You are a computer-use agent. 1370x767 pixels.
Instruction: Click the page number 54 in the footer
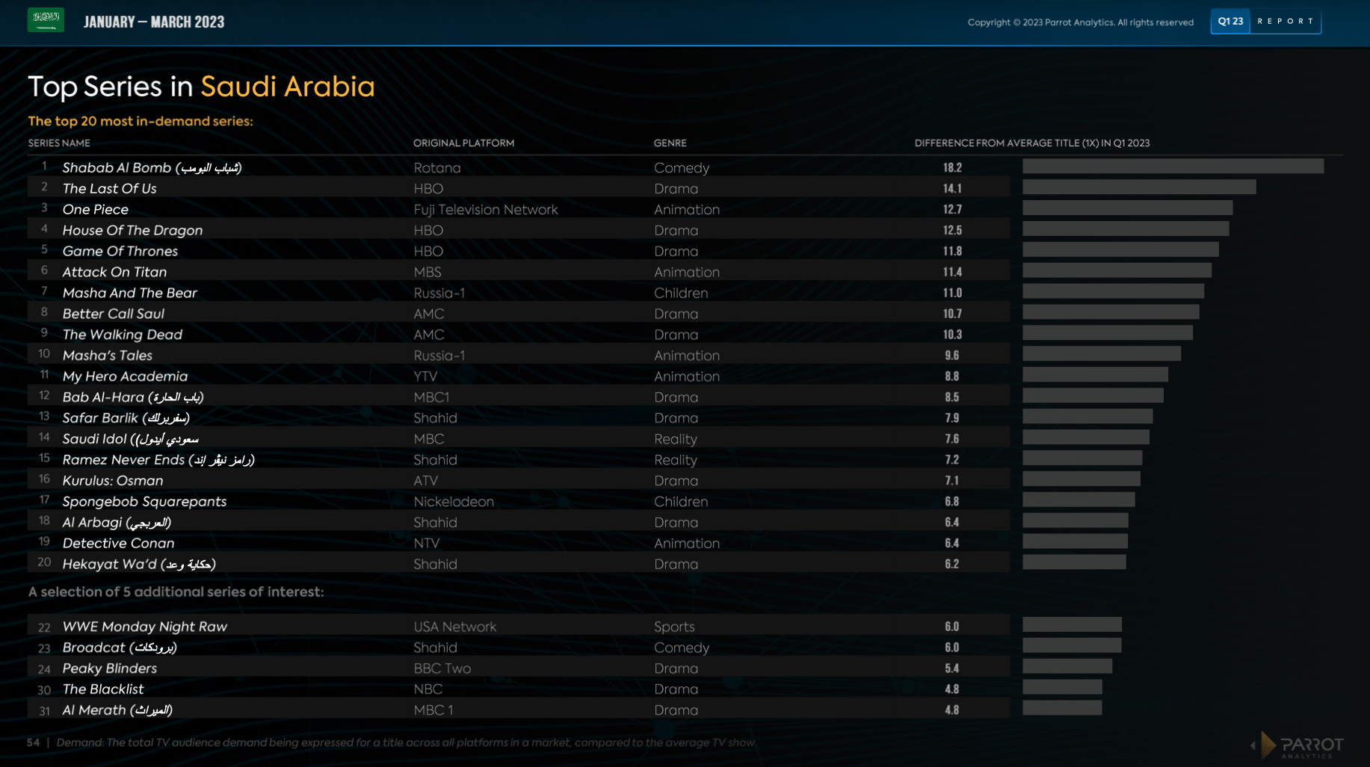click(33, 742)
